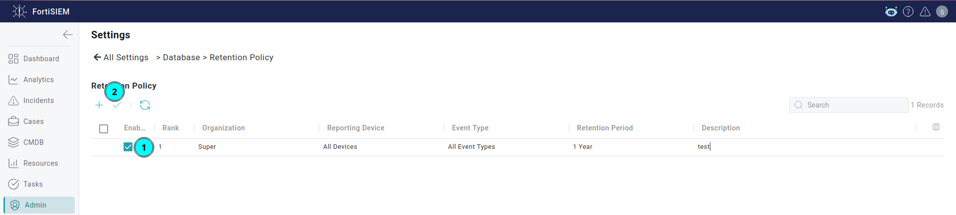This screenshot has width=956, height=215.
Task: Open the alerts warning triangle icon
Action: coord(925,11)
